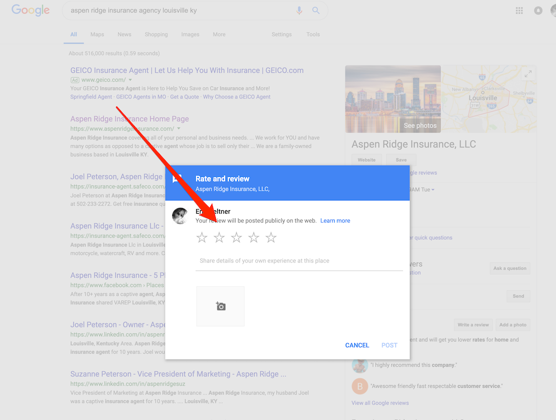This screenshot has height=420, width=556.
Task: Click the review details text field
Action: pos(299,261)
